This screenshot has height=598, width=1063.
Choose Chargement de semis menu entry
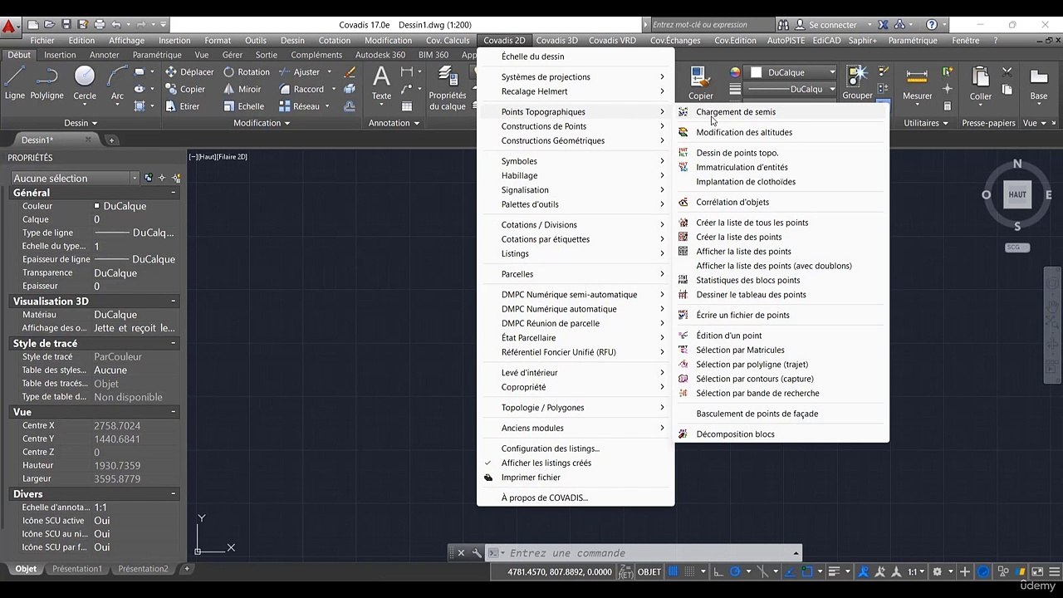point(735,112)
